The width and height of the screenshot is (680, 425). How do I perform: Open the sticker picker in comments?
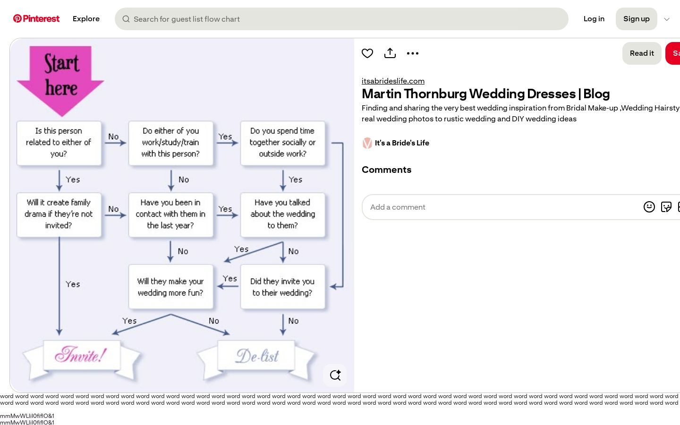pos(666,207)
